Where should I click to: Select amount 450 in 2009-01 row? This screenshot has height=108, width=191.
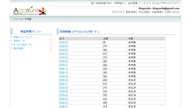pos(105,65)
